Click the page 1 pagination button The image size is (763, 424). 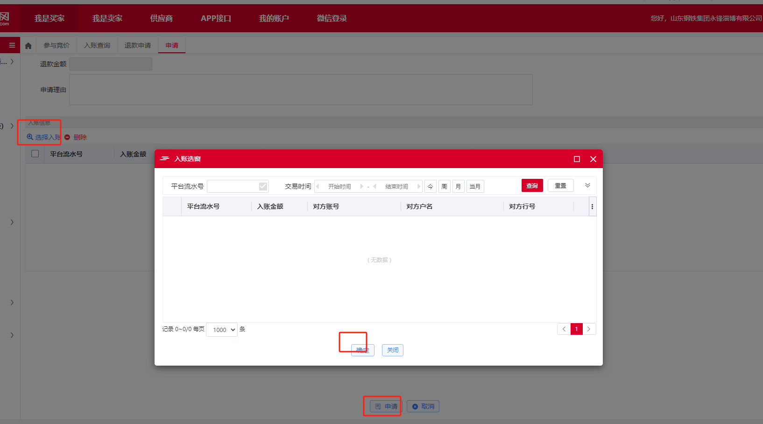[x=577, y=329]
